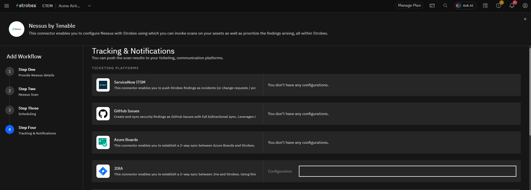Click the JIRA icon

103,171
